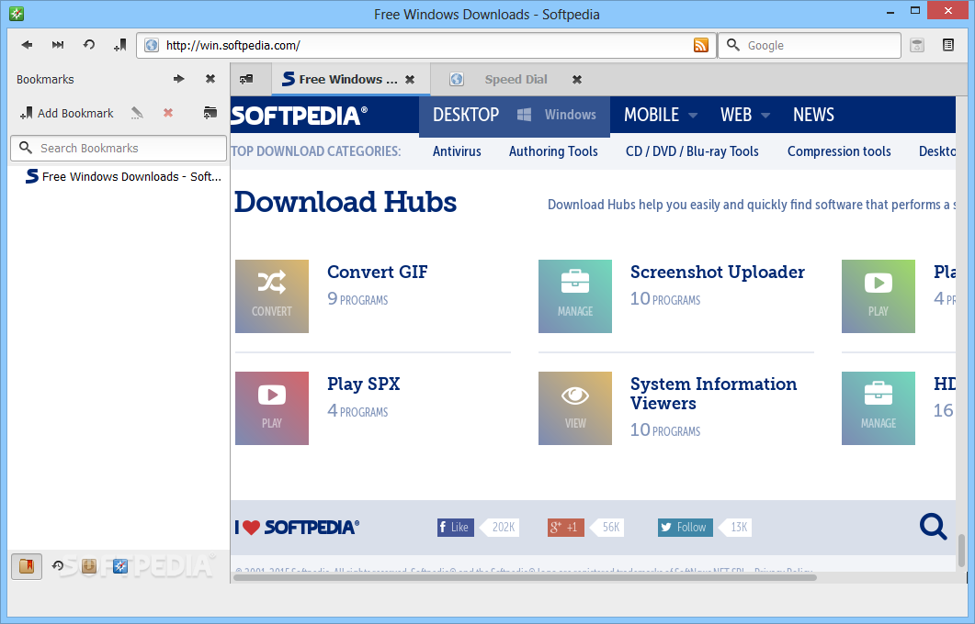Click the PLAY thumbnail beside Play SPX
Image resolution: width=975 pixels, height=624 pixels.
point(272,408)
